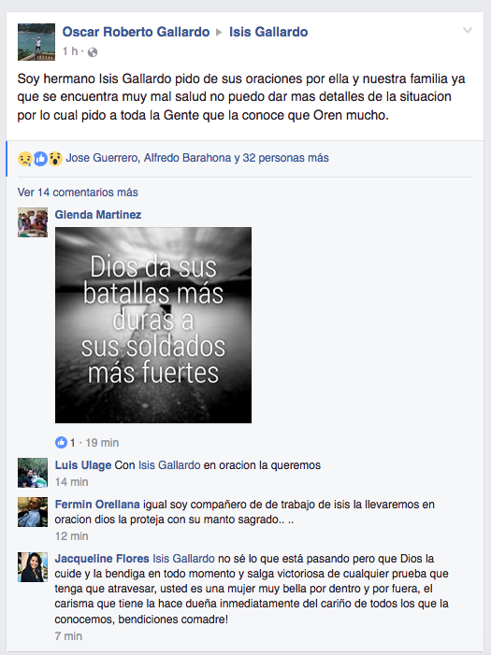The width and height of the screenshot is (491, 655).
Task: Click the wow reaction emoji icon
Action: 55,159
